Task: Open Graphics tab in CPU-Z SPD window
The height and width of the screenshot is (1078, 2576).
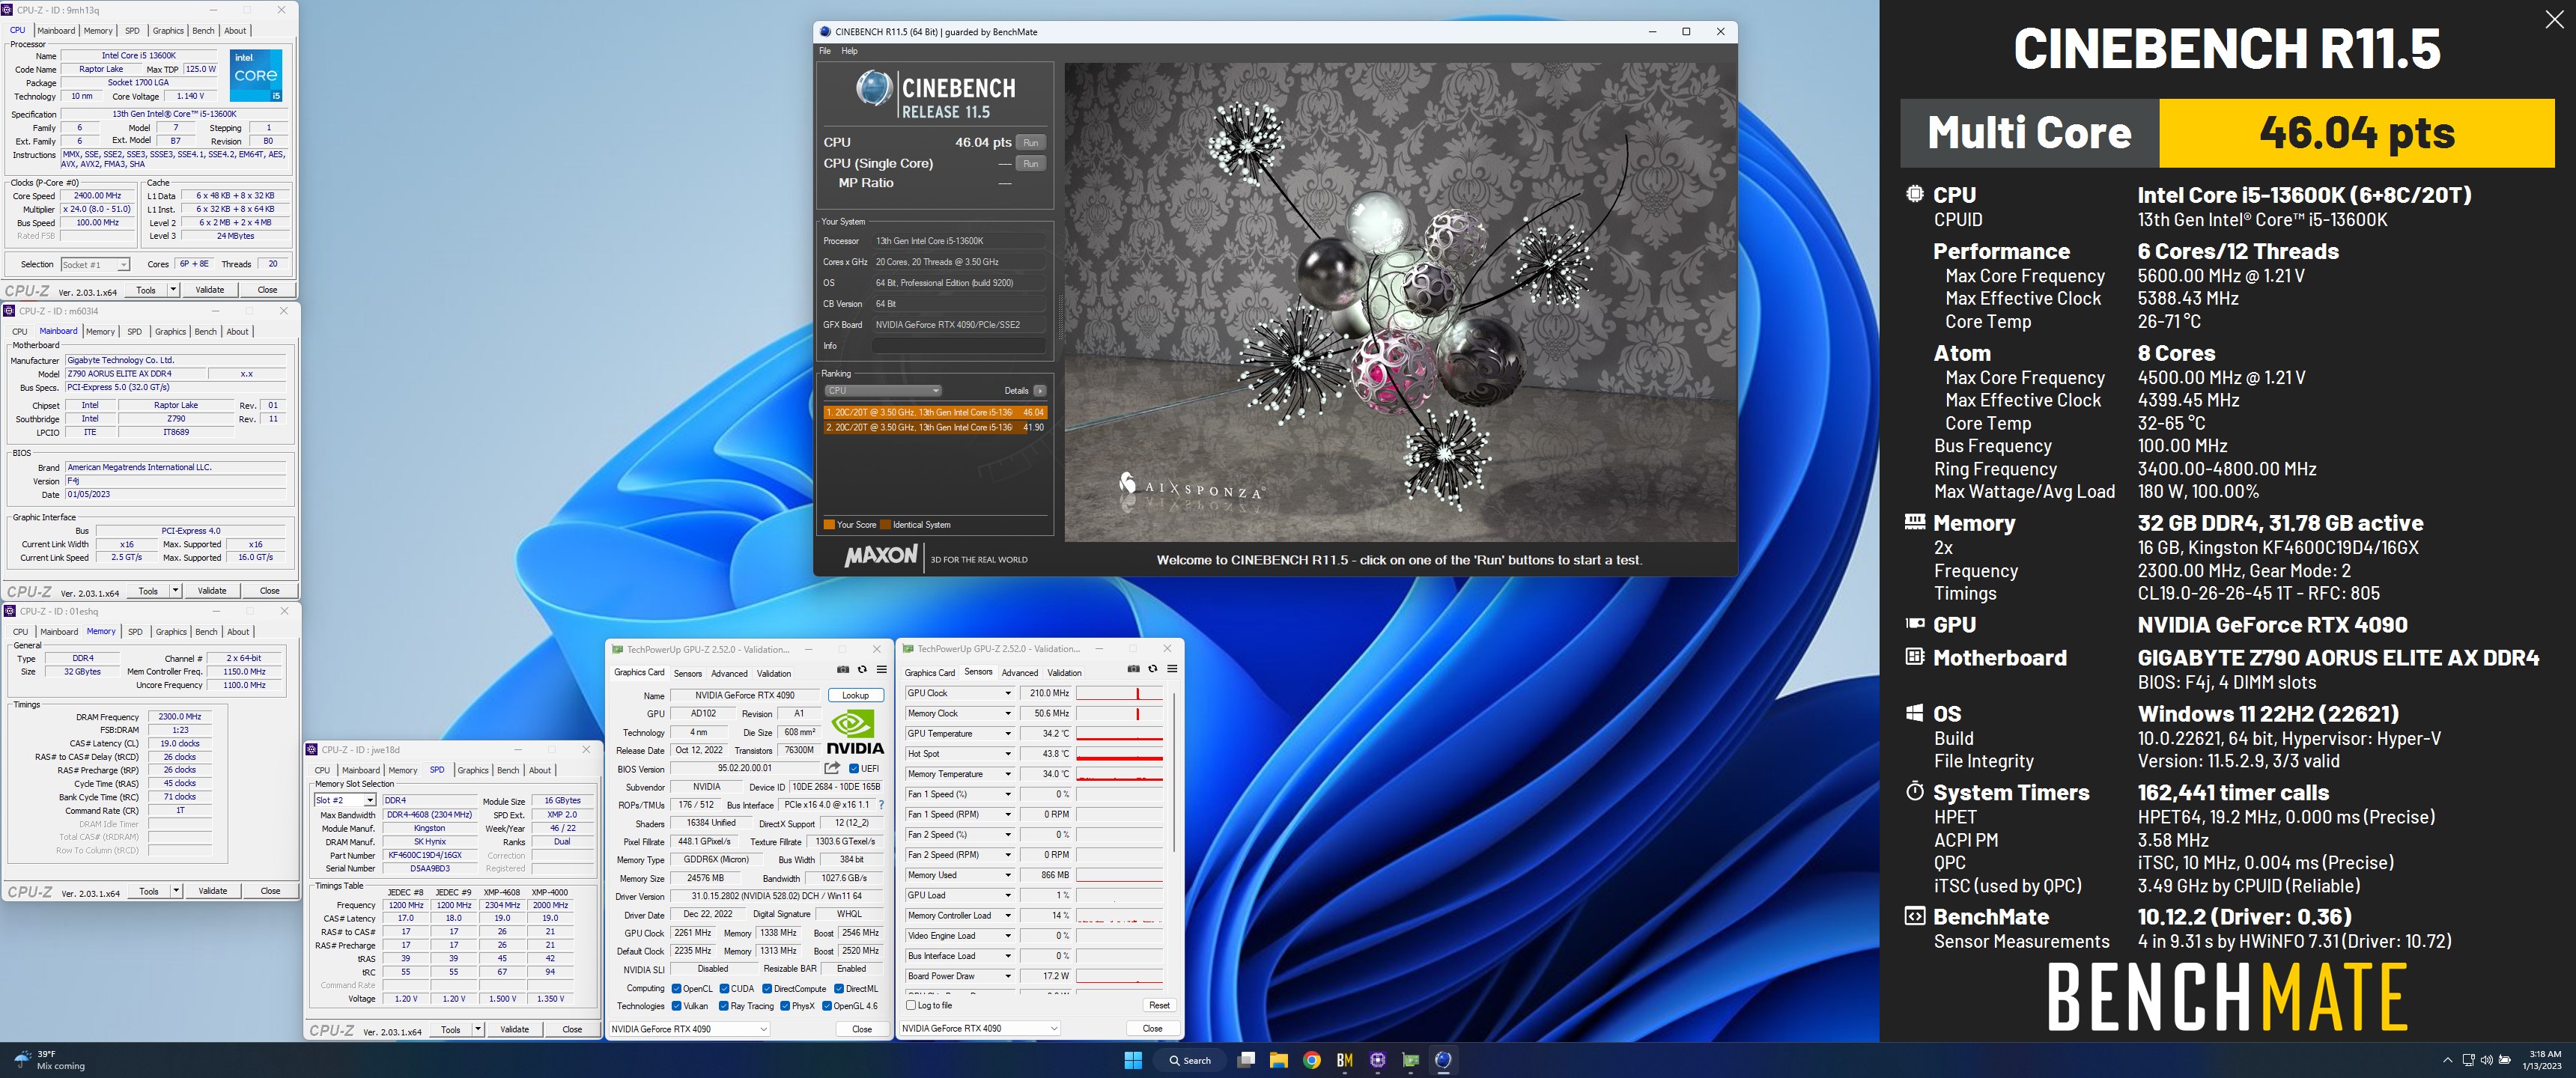Action: tap(473, 770)
